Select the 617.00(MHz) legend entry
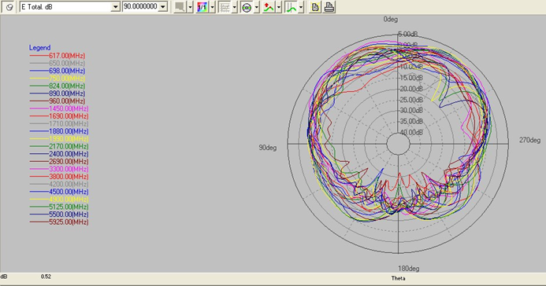546x286 pixels. (57, 56)
